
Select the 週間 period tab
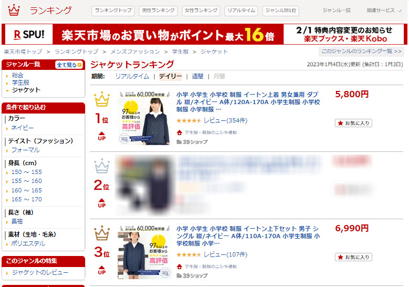198,76
